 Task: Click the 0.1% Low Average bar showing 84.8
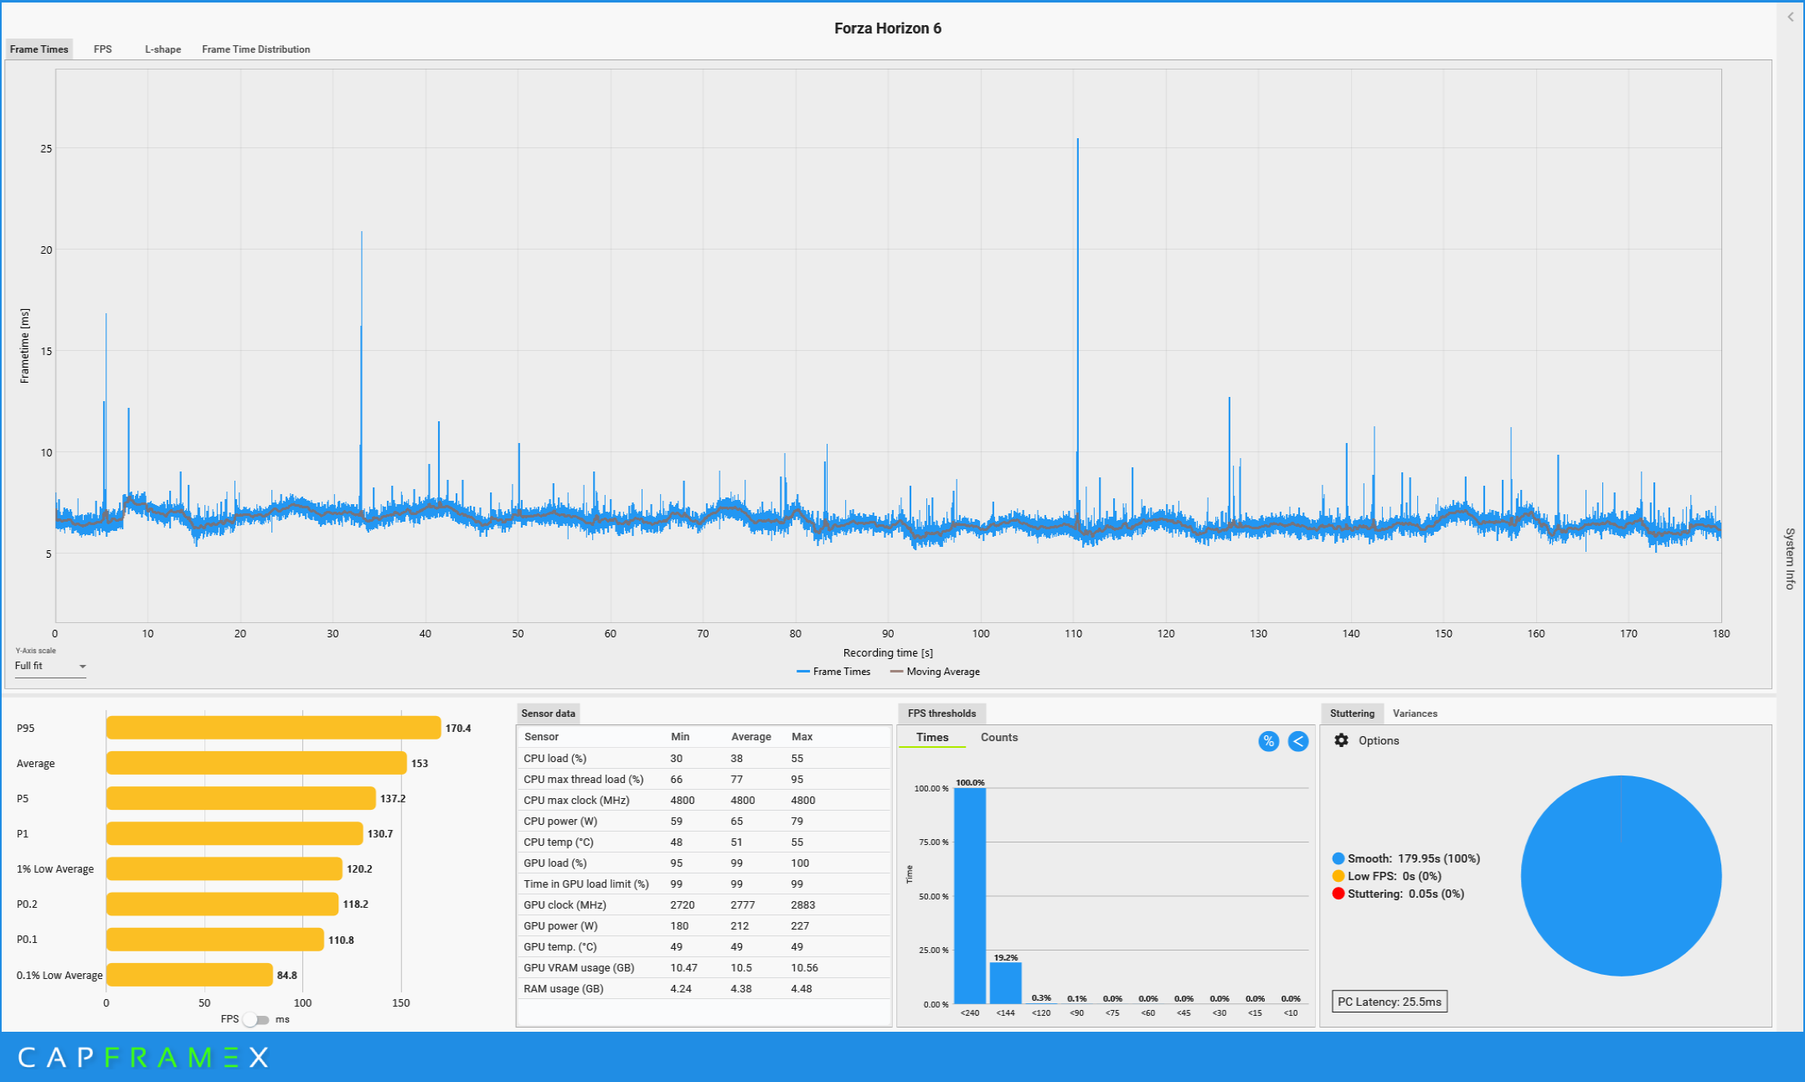coord(189,975)
